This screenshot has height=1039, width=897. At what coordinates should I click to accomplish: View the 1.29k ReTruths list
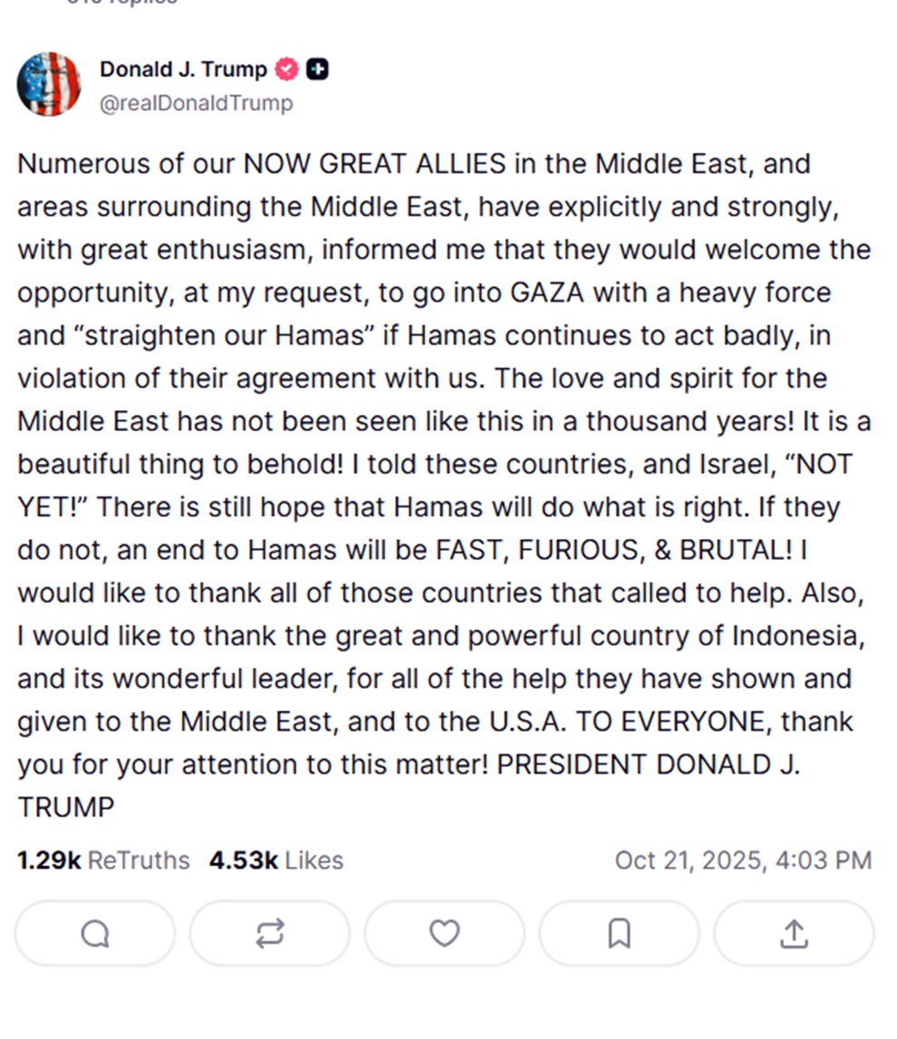[103, 860]
